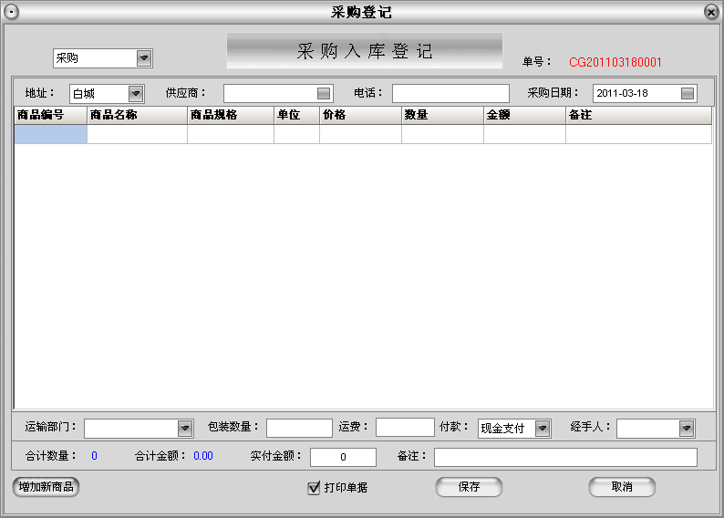Expand the 经手人 dropdown

point(687,428)
